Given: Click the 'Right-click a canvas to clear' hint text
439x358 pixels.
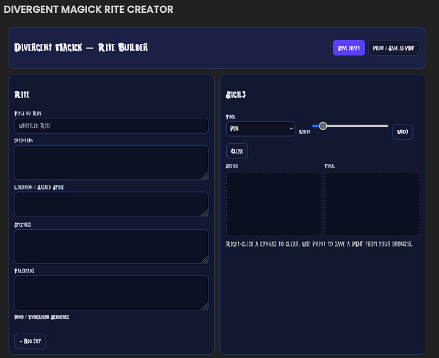Looking at the screenshot, I should click(x=319, y=244).
